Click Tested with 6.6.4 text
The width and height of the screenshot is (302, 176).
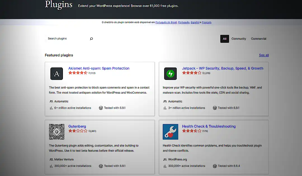(229, 166)
